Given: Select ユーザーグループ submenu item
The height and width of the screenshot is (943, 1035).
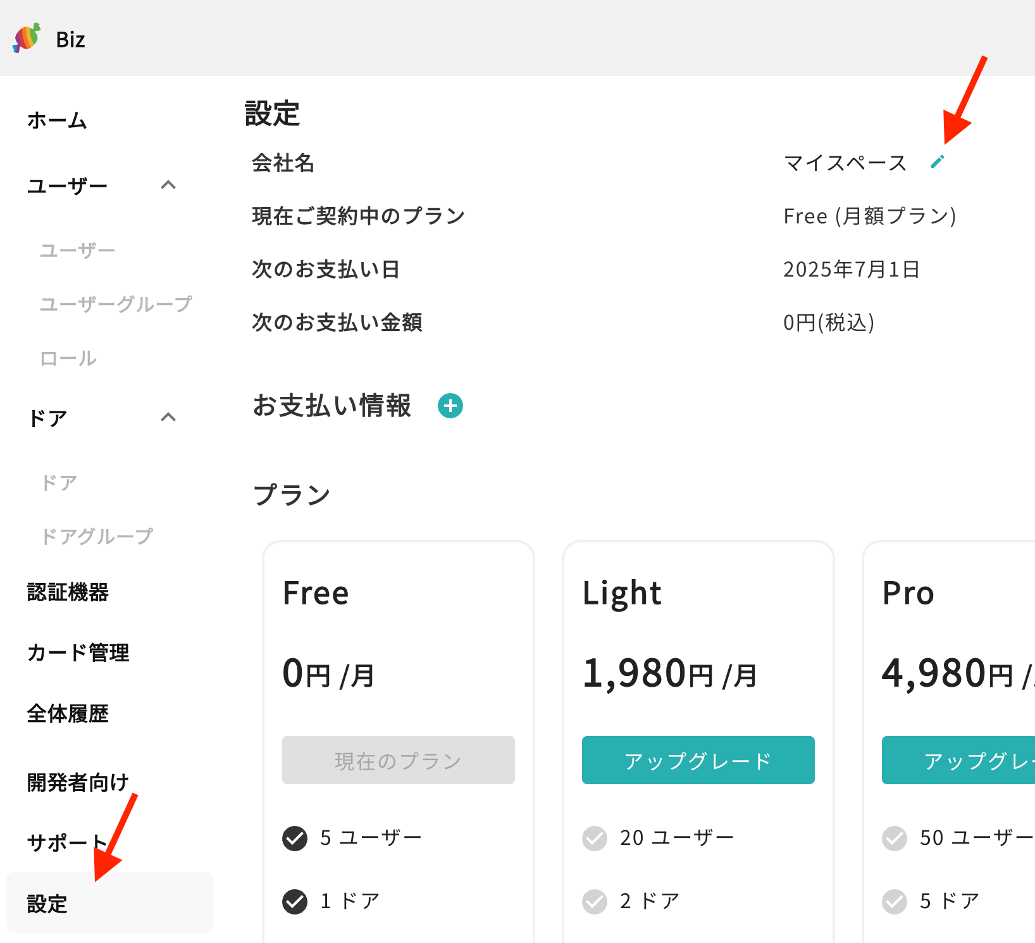Looking at the screenshot, I should pyautogui.click(x=116, y=304).
